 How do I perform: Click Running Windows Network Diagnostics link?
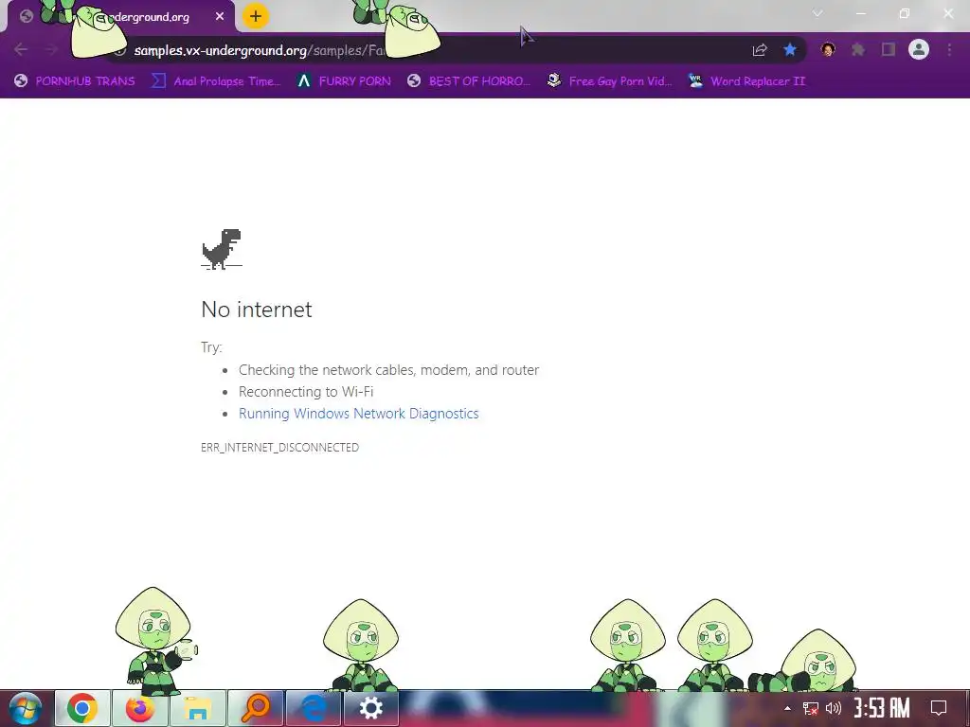click(359, 414)
